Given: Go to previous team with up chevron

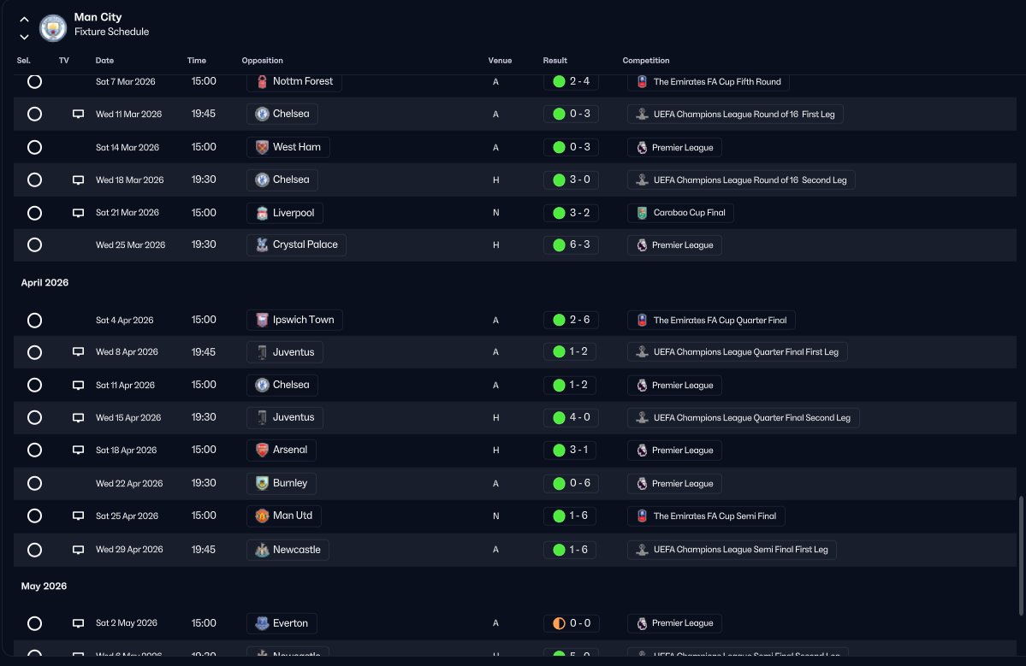Looking at the screenshot, I should [24, 20].
